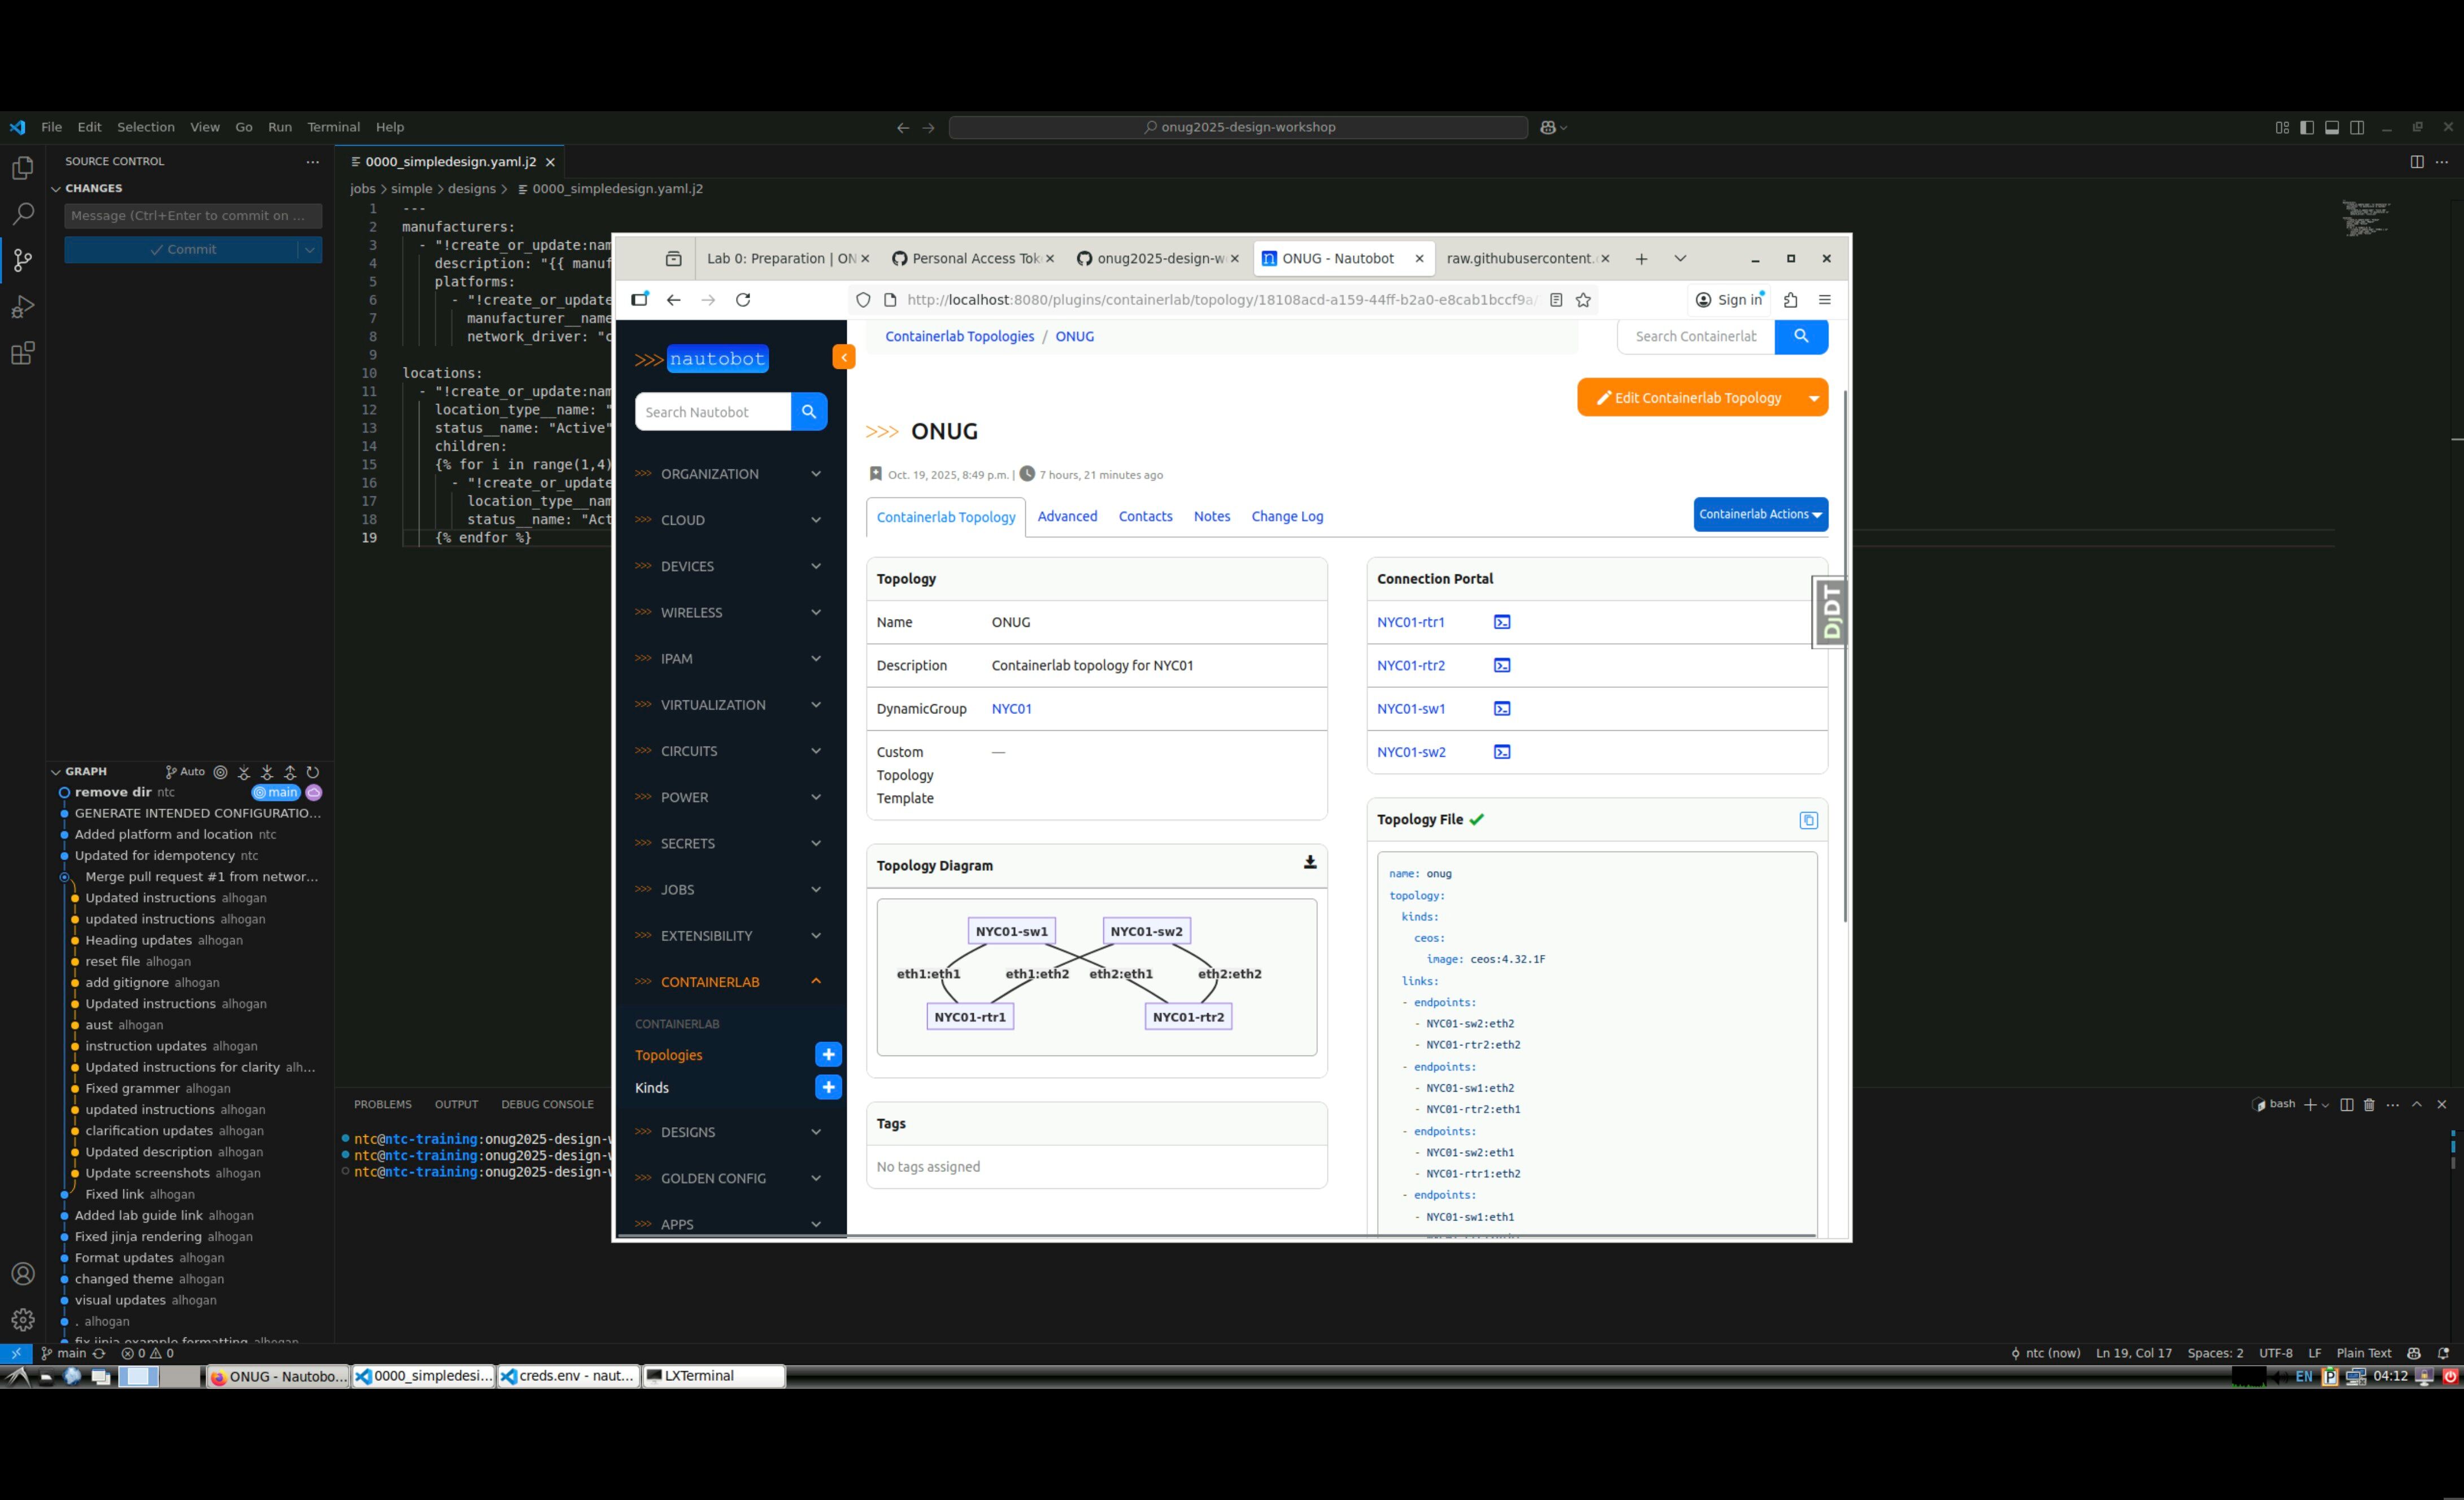Open dropdown arrow beside Commit button
Viewport: 2464px width, 1500px height.
click(310, 250)
